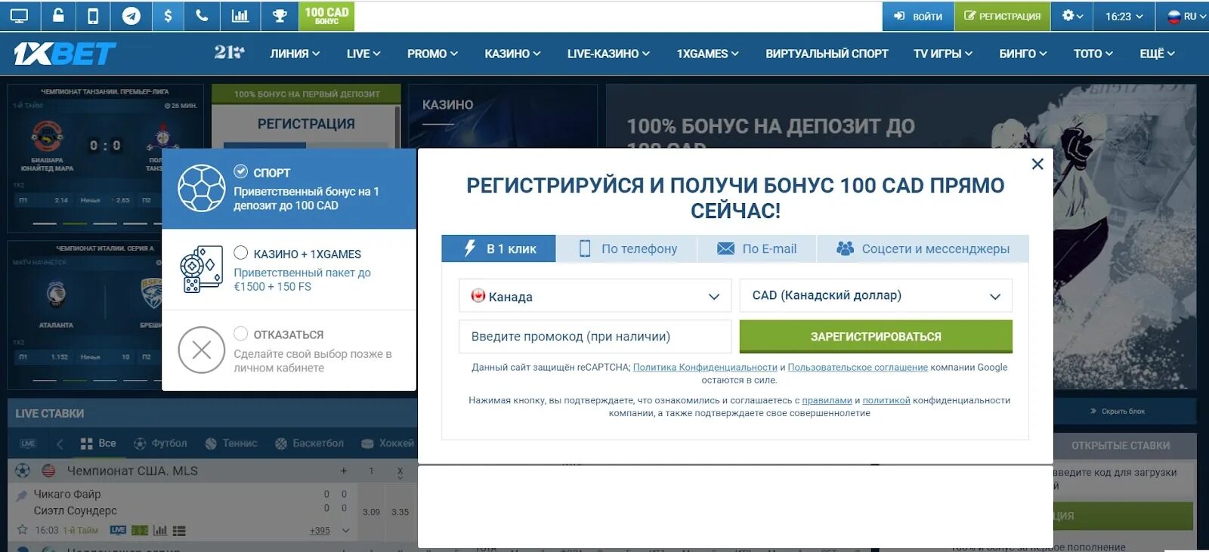The height and width of the screenshot is (552, 1209).
Task: Open list icon for Чикаго Файр match
Action: coord(179,531)
